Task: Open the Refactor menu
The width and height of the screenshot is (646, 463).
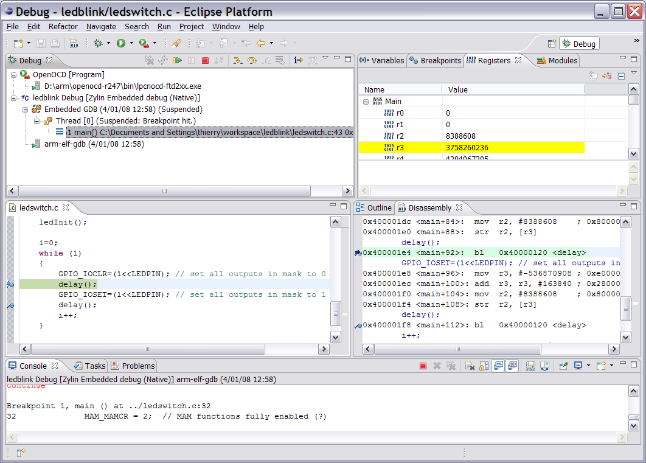Action: point(63,26)
